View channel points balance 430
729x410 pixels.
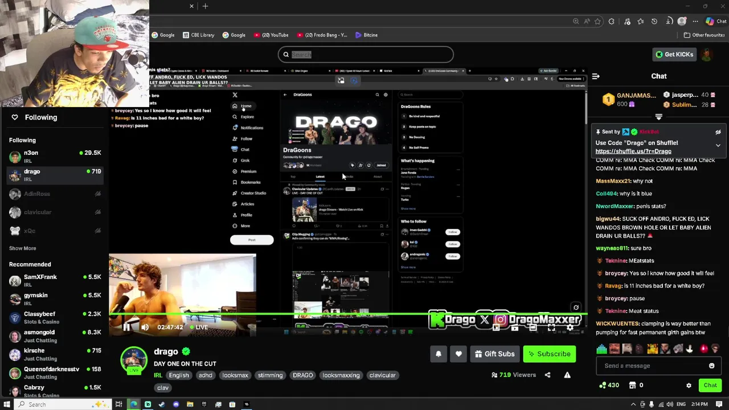point(609,386)
